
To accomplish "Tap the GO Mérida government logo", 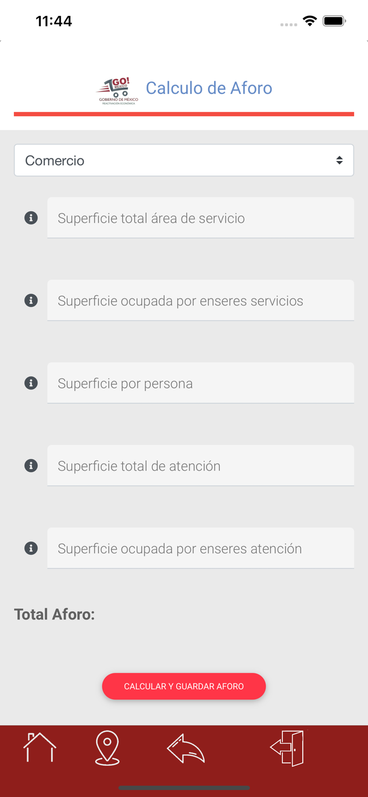I will [x=118, y=89].
